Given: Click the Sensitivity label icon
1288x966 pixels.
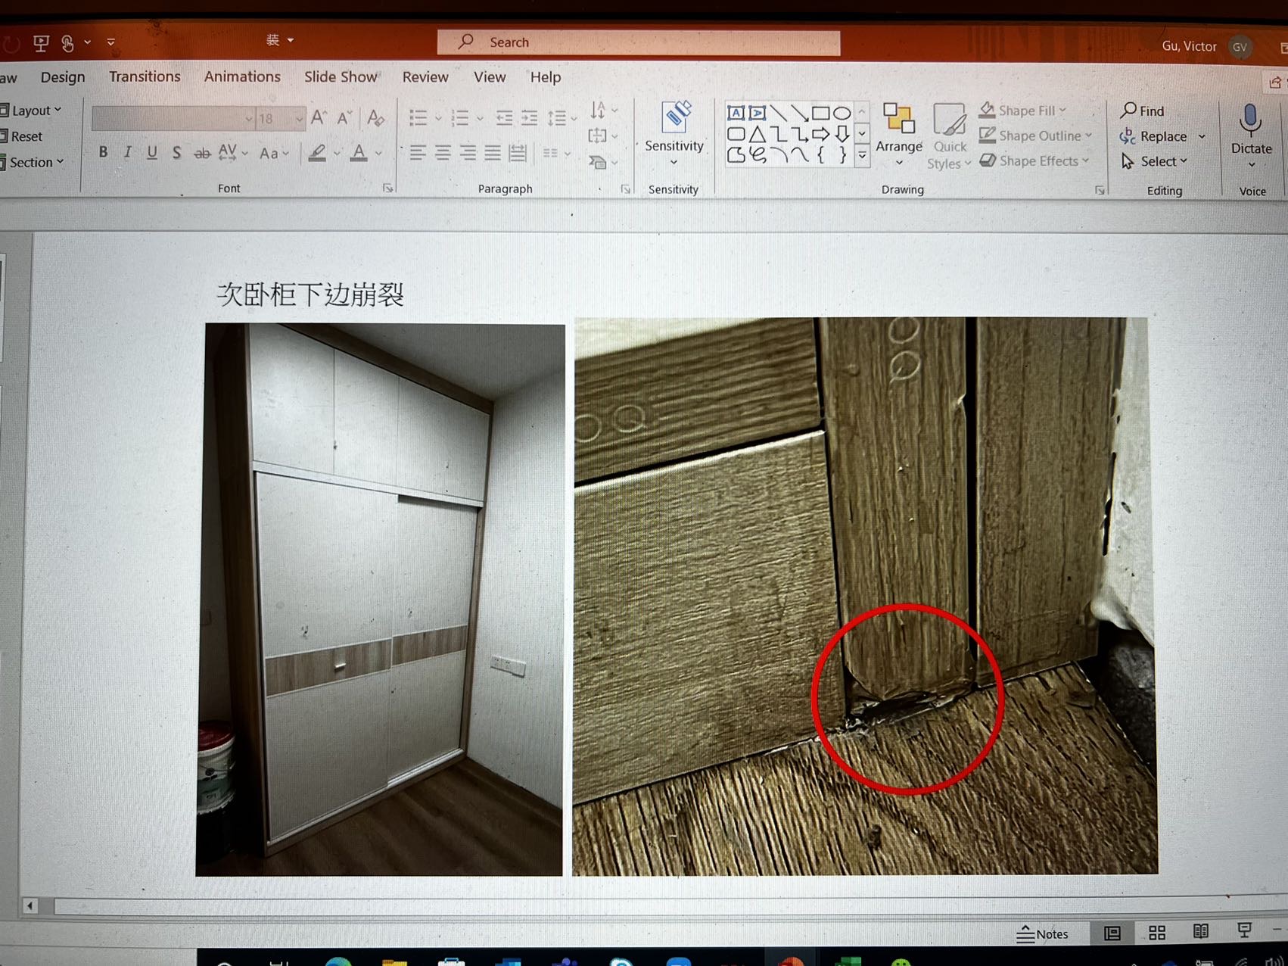Looking at the screenshot, I should pyautogui.click(x=674, y=121).
